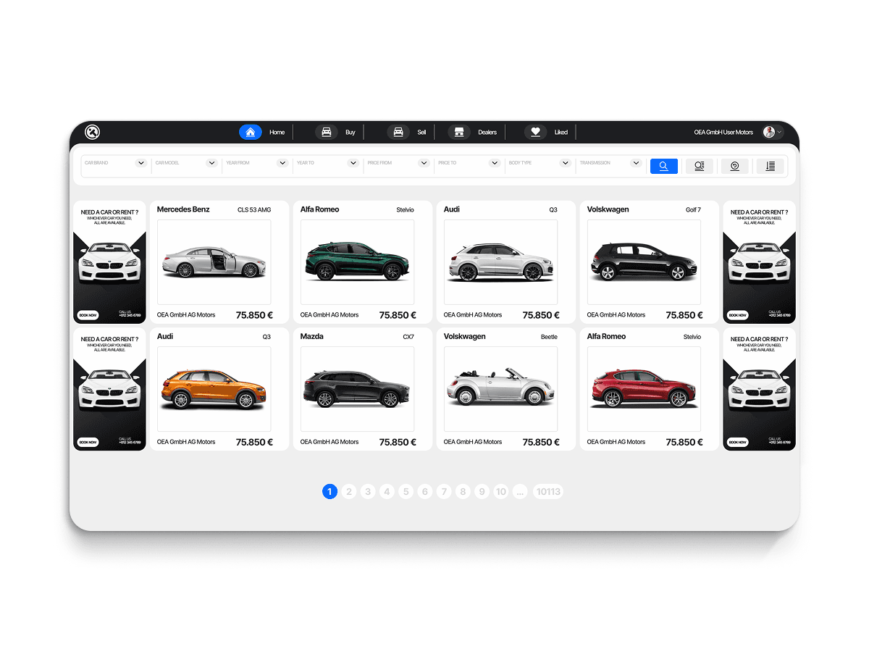Select the Dealers menu label
869x652 pixels.
(x=487, y=133)
